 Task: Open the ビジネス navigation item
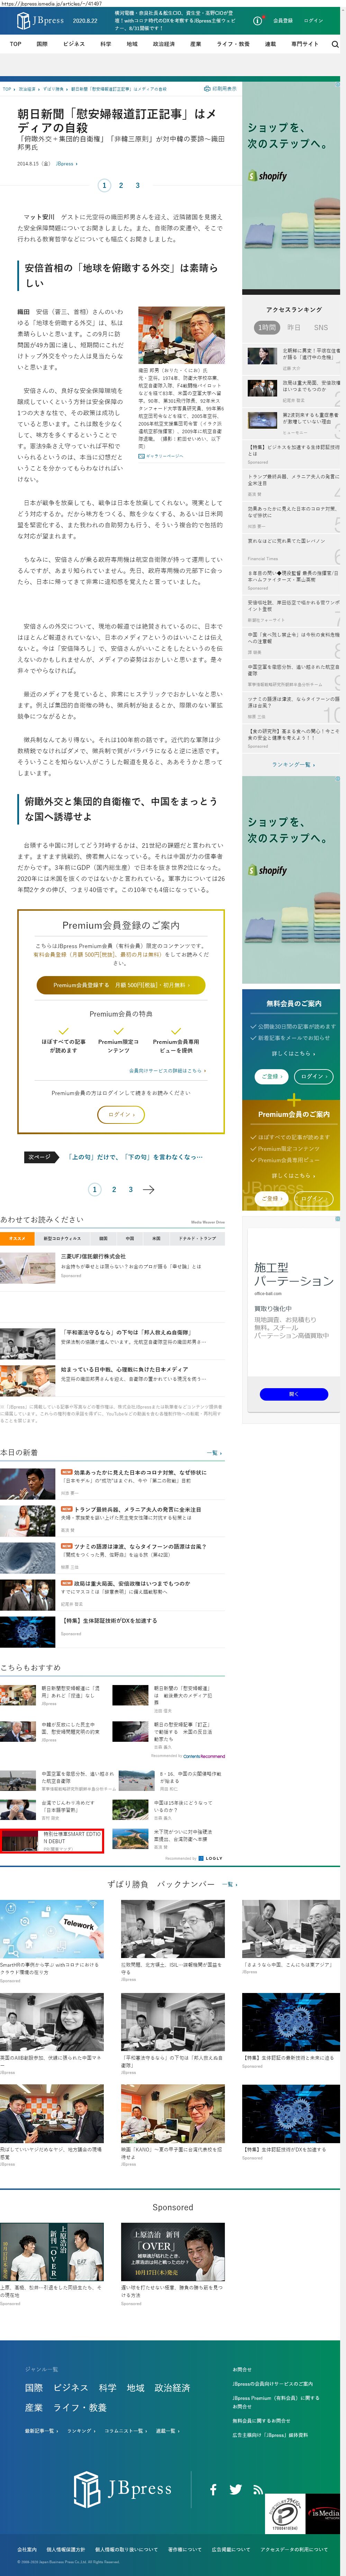click(74, 44)
